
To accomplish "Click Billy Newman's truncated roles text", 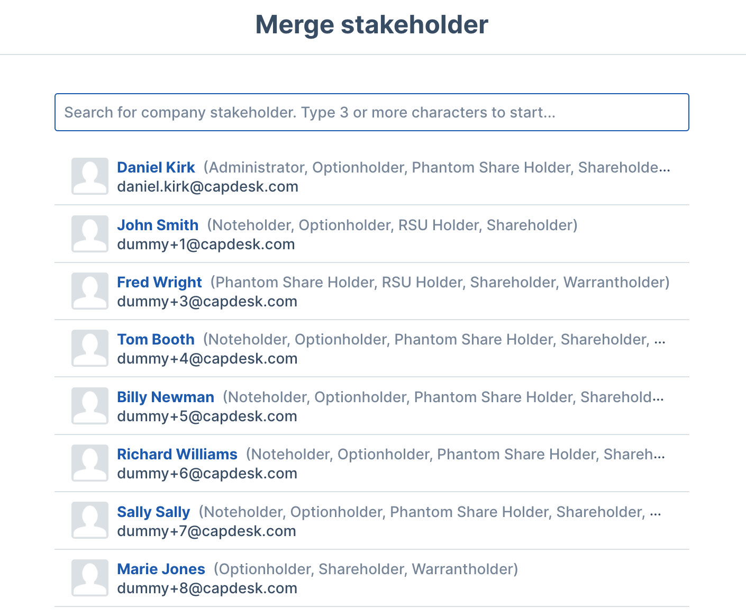I will tap(443, 397).
